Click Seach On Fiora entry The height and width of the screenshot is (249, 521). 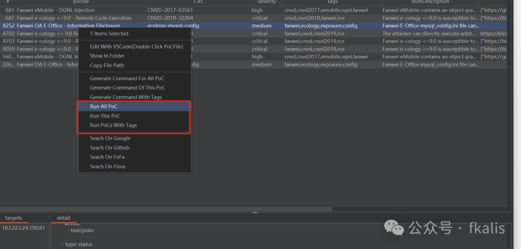tap(107, 167)
